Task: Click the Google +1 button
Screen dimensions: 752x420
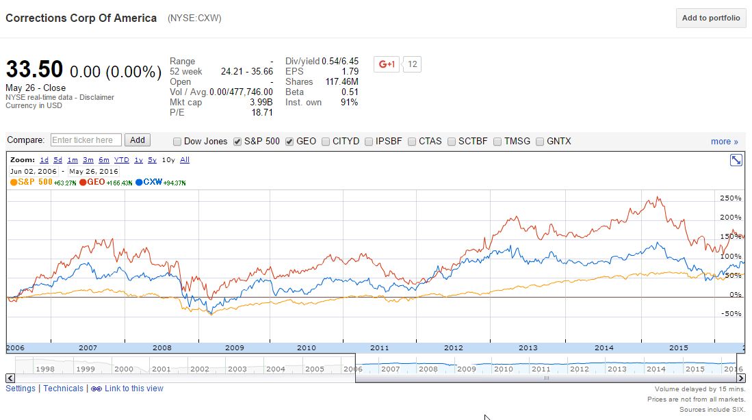Action: [x=386, y=64]
